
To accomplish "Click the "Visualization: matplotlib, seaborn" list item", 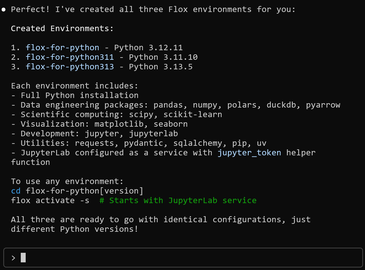I will coord(104,124).
